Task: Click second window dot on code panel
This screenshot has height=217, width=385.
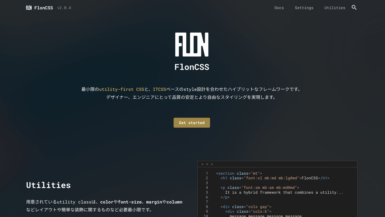Action: [207, 164]
